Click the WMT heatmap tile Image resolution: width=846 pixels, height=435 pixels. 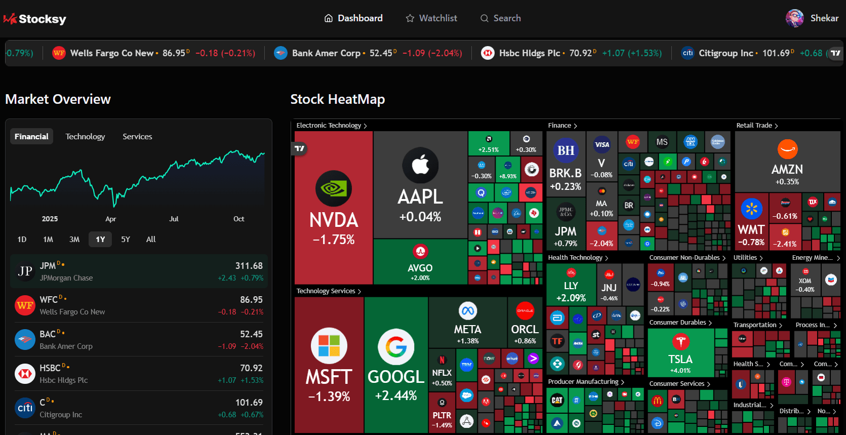tap(751, 222)
